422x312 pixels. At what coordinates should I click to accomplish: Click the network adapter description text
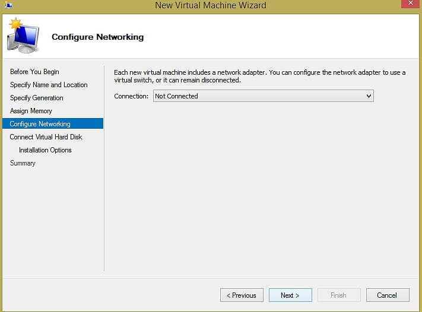259,76
